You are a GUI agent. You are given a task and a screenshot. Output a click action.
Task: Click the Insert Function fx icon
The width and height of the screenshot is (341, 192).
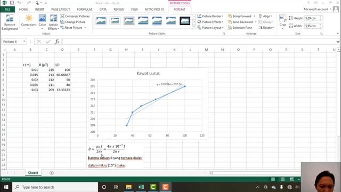click(x=57, y=42)
